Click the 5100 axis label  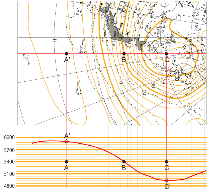9,174
